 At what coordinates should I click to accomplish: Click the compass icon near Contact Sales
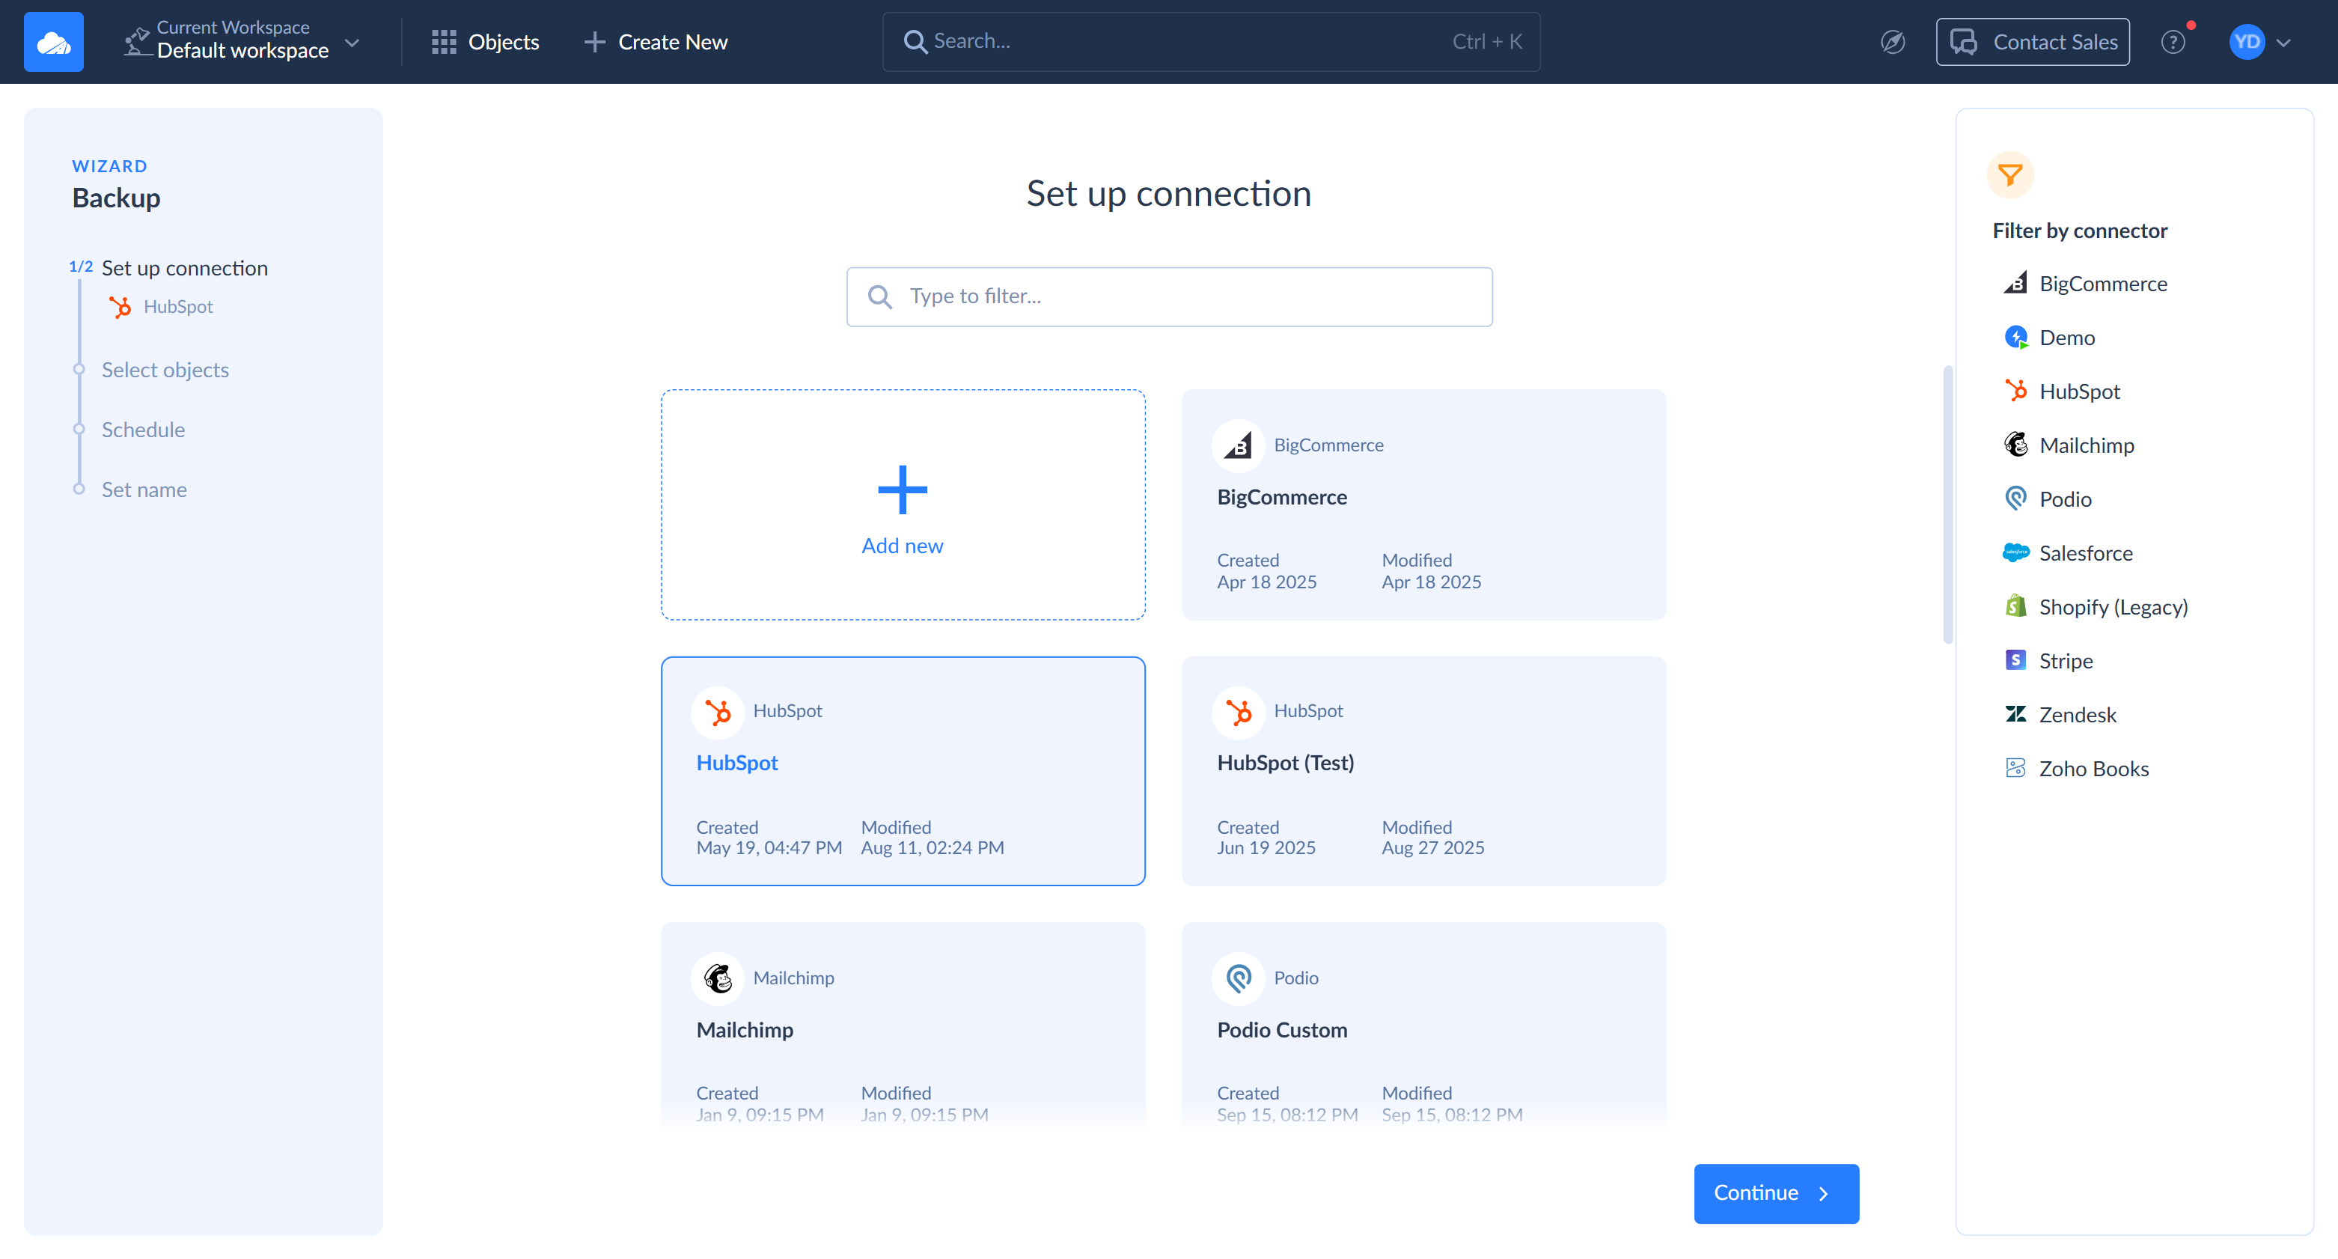1893,42
